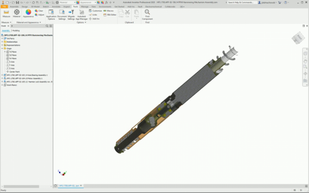The height and width of the screenshot is (193, 309).
Task: Click the shopping cart icon in title bar
Action: (280, 2)
